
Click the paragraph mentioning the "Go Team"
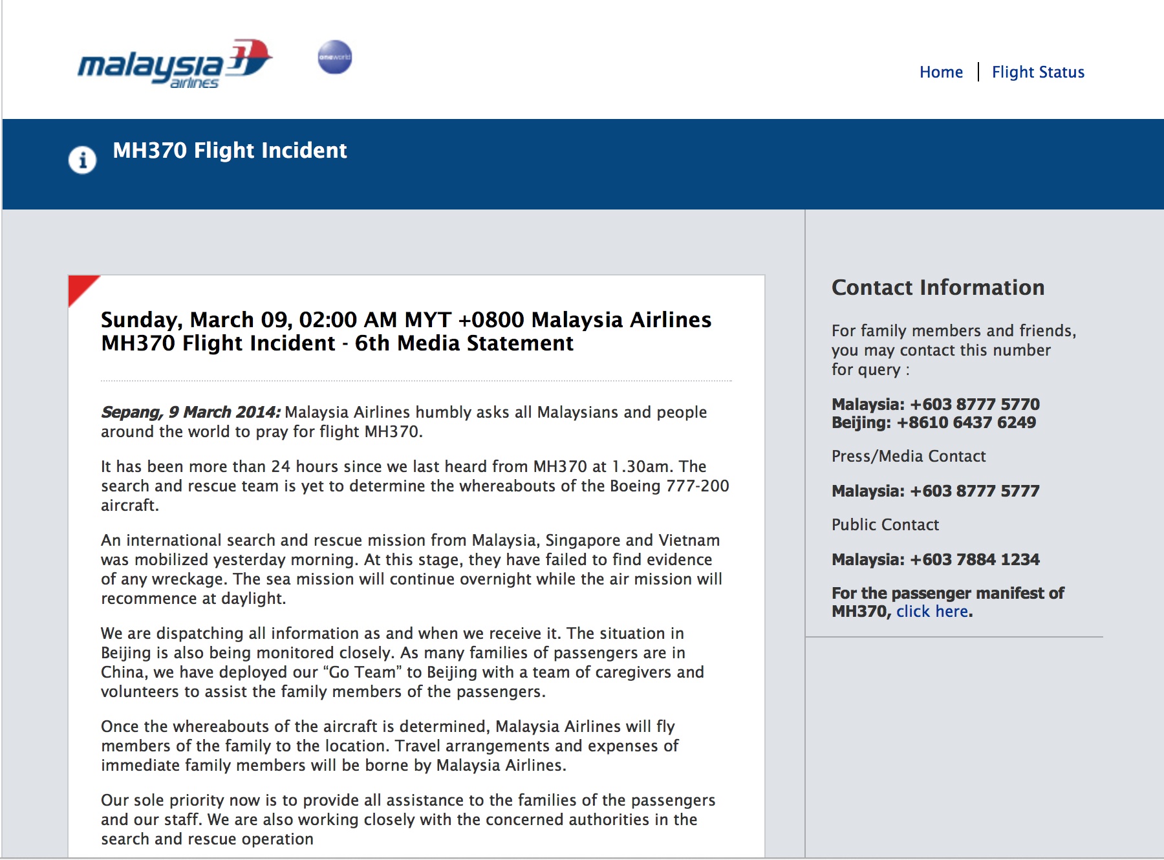click(402, 662)
